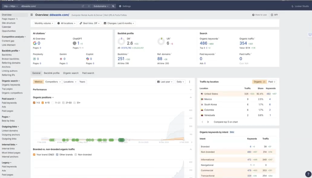312x178 pixels.
Task: Click the three-dot chart options icon
Action: pos(190,82)
